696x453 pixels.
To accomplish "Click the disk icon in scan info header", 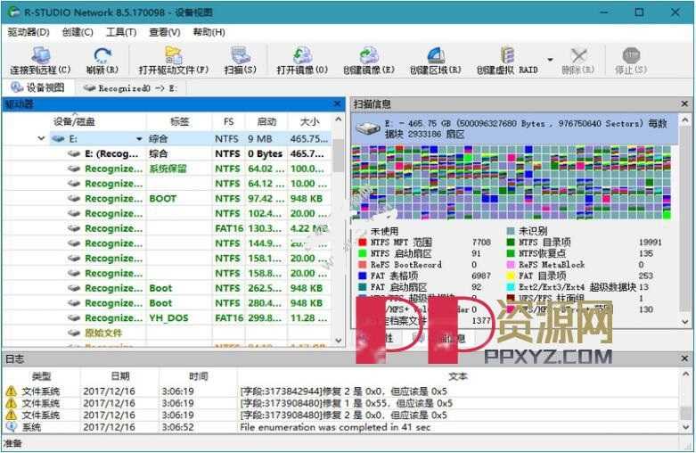I will (368, 128).
